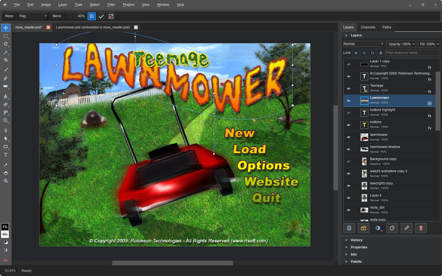Image resolution: width=442 pixels, height=276 pixels.
Task: Select the Clone Stamp tool
Action: [x=6, y=96]
